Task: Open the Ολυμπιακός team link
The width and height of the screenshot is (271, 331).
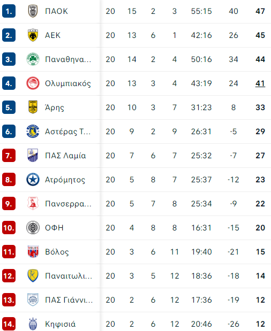Action: click(x=68, y=83)
